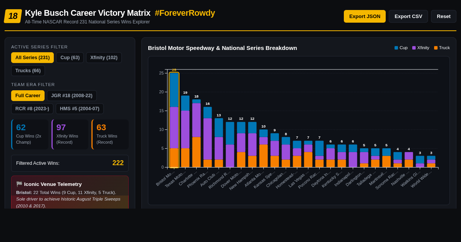Reset the filters with the Reset button

tap(444, 16)
